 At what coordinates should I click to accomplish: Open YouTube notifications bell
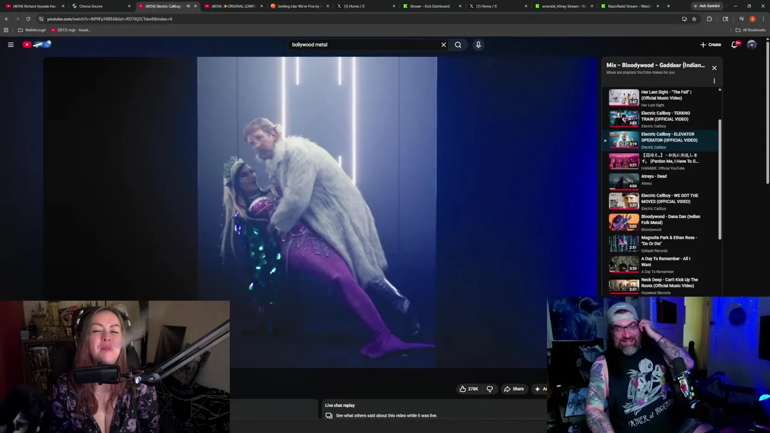[x=735, y=45]
